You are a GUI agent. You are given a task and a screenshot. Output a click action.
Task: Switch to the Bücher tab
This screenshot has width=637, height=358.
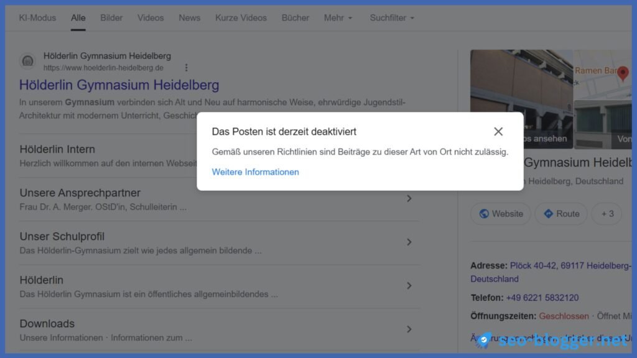point(295,18)
